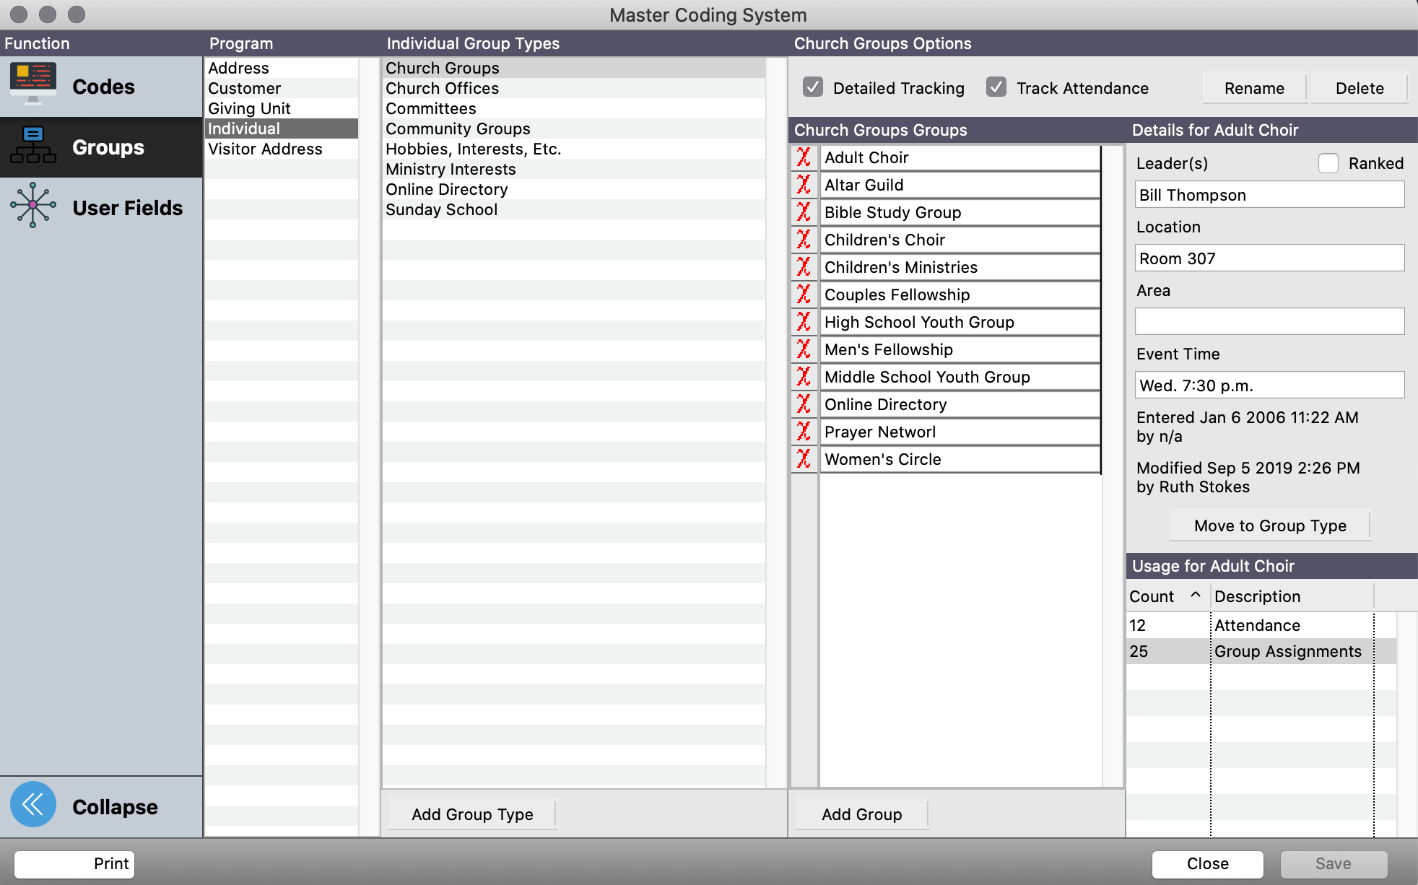Click the Add Group button
The width and height of the screenshot is (1418, 885).
(x=861, y=814)
